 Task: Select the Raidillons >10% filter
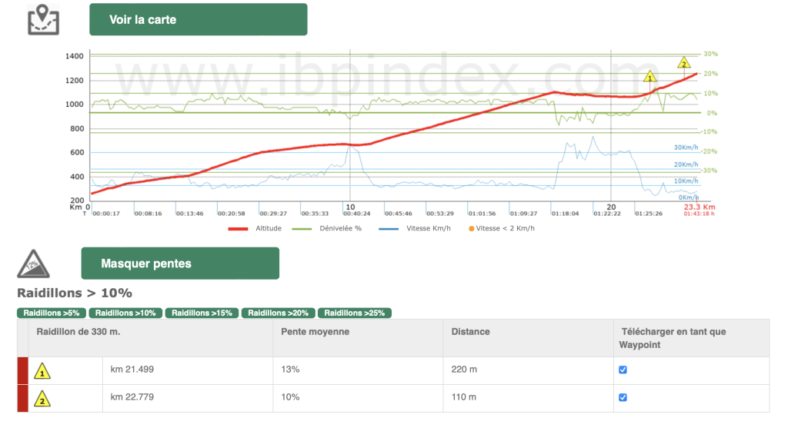coord(125,313)
